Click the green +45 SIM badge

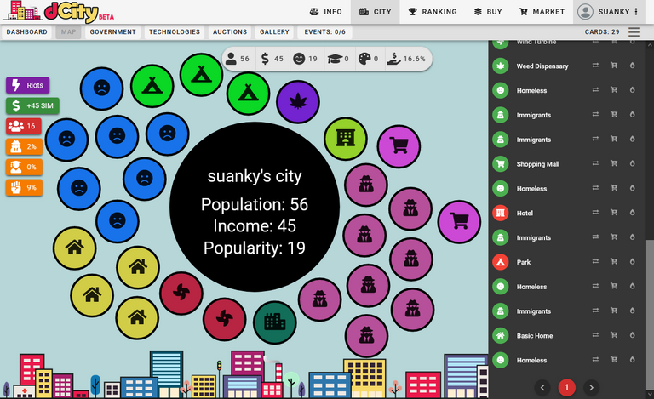[x=32, y=105]
